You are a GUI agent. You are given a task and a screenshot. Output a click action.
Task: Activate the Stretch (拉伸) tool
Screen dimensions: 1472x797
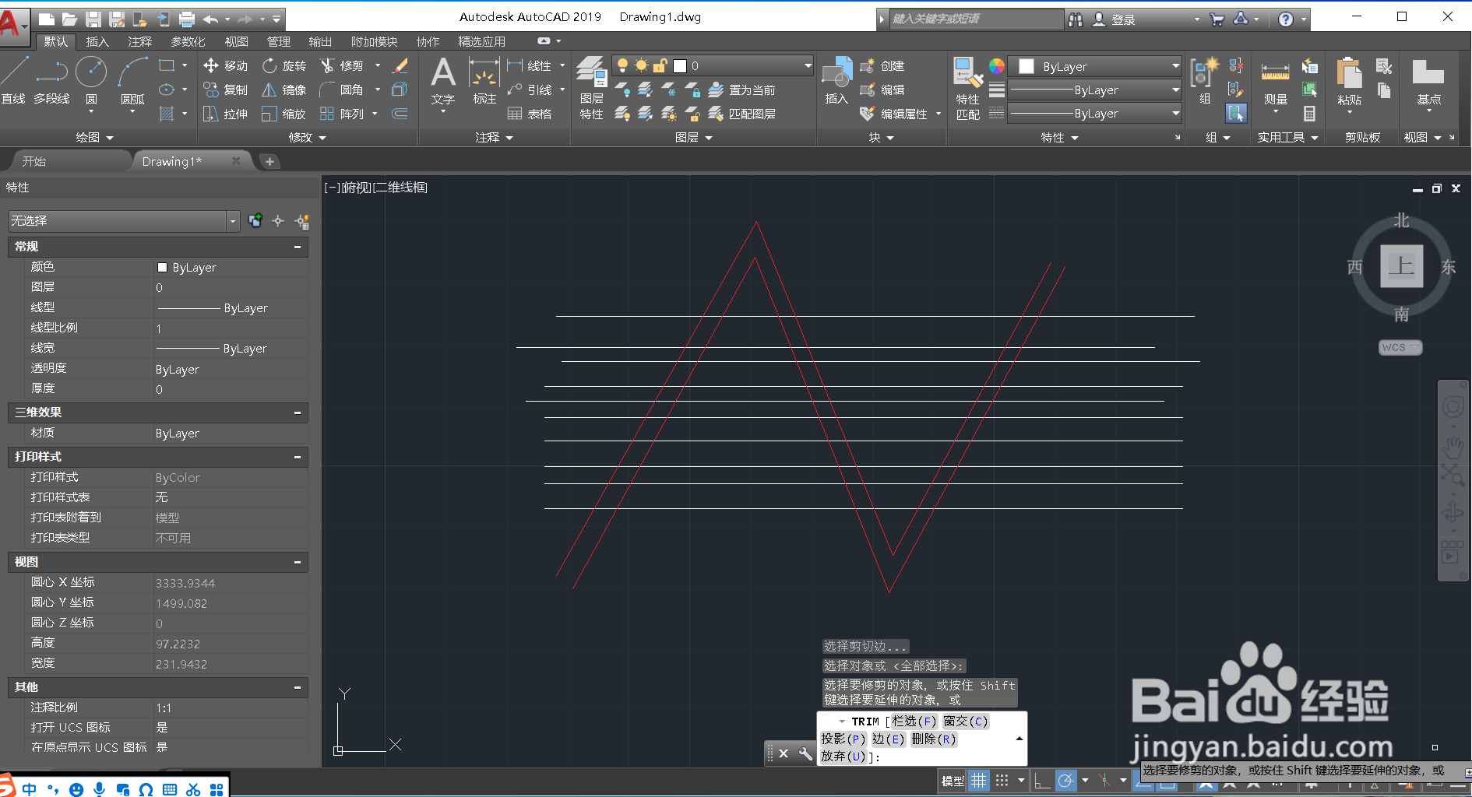pyautogui.click(x=225, y=114)
